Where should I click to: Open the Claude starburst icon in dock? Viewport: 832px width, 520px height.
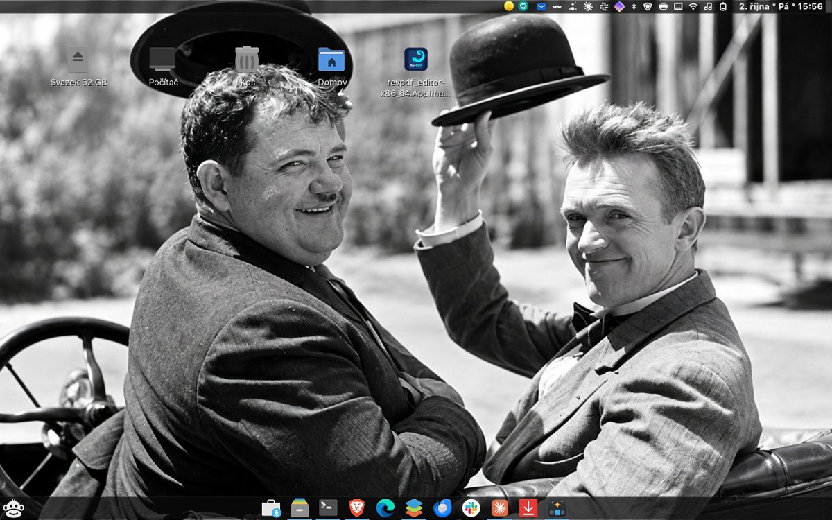click(x=500, y=508)
